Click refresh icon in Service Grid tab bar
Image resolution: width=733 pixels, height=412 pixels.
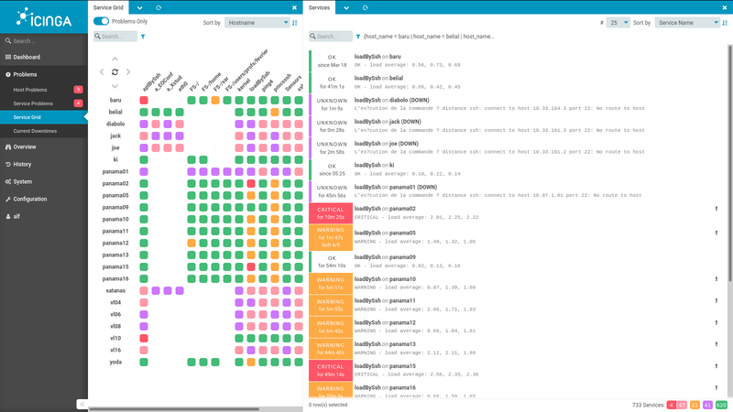(x=159, y=7)
